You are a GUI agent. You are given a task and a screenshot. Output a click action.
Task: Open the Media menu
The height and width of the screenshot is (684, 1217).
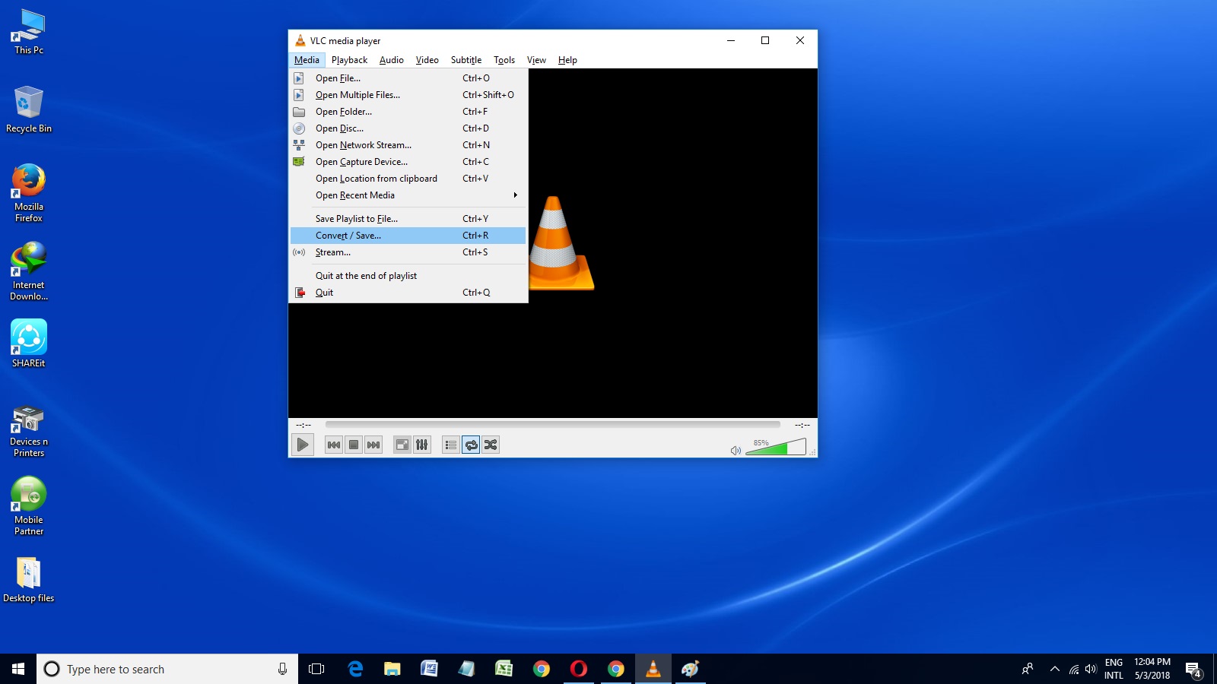[x=307, y=60]
